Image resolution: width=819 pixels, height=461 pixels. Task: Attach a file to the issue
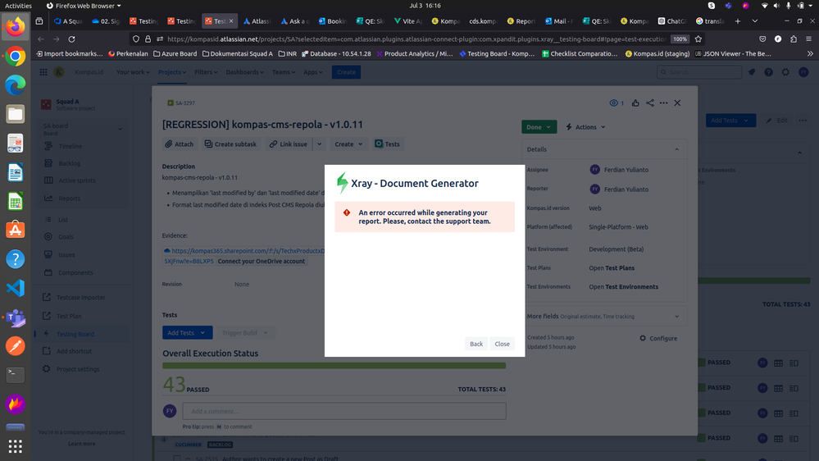coord(180,144)
